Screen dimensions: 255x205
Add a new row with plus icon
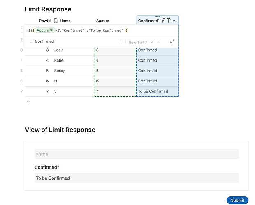pos(28,101)
